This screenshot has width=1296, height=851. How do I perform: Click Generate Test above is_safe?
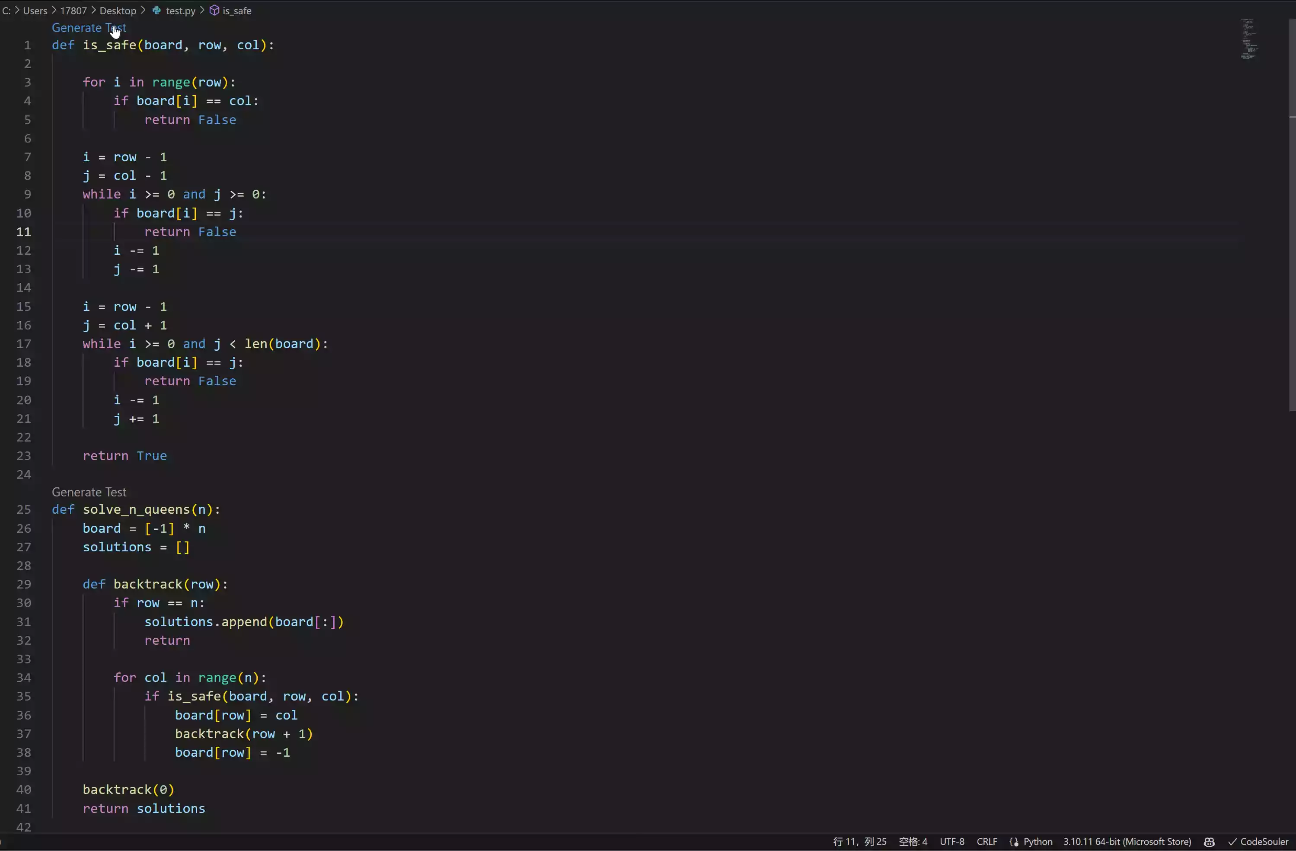click(x=89, y=28)
